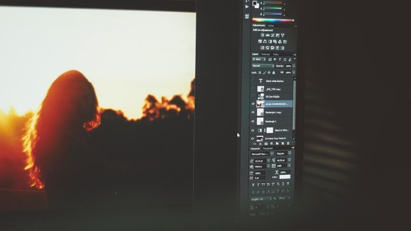Click the trash icon to delete layer

point(287,143)
